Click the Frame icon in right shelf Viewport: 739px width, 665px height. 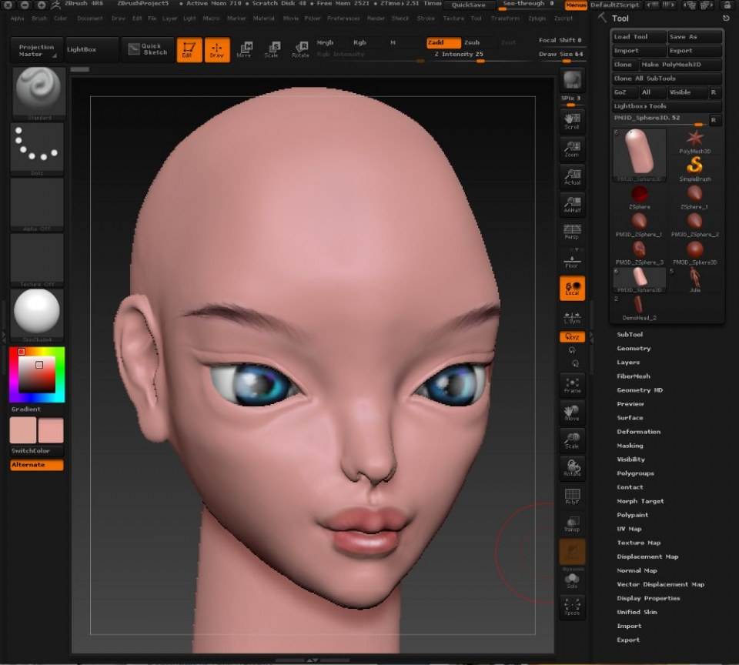pyautogui.click(x=572, y=385)
